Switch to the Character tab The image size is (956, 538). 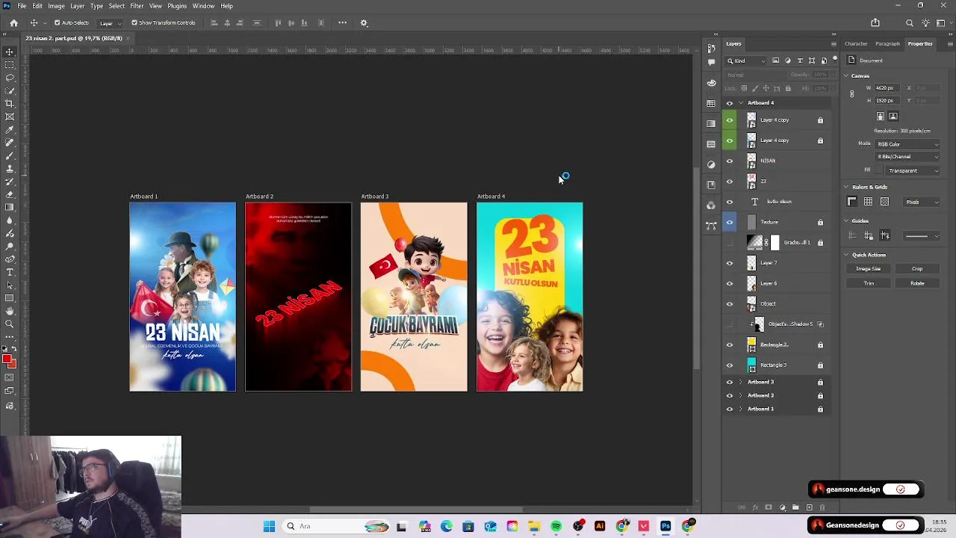point(856,44)
